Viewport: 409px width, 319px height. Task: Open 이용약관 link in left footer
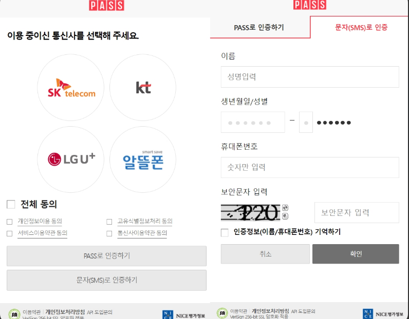point(31,312)
